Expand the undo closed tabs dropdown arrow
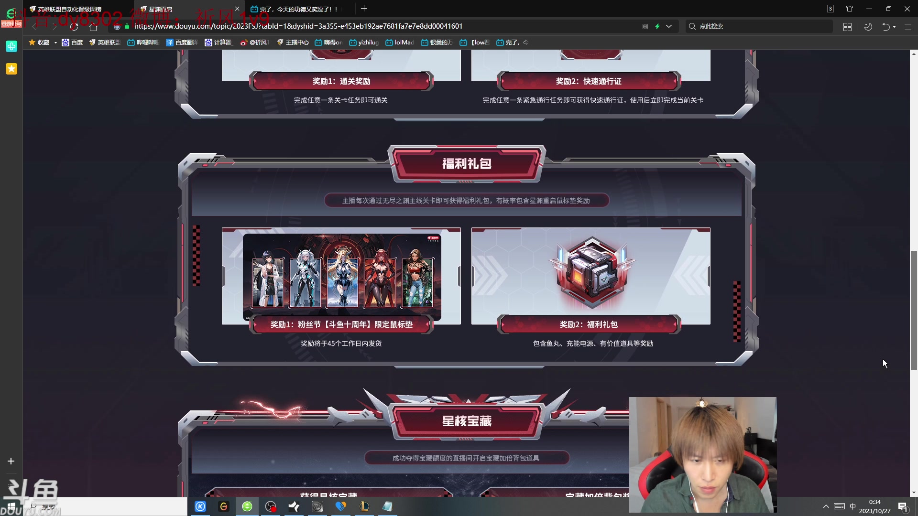Viewport: 918px width, 516px height. [x=894, y=27]
